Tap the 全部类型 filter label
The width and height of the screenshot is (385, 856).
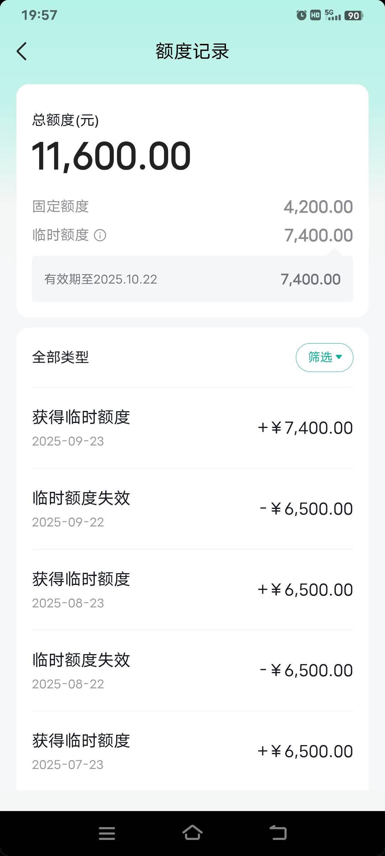pos(61,357)
